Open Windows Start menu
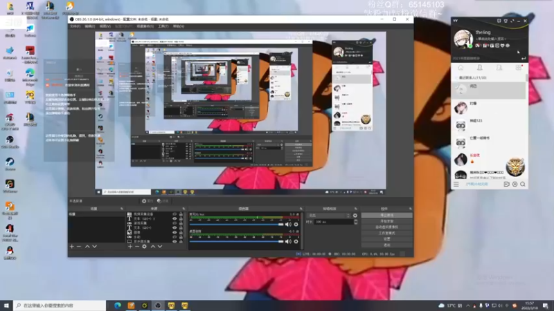Viewport: 554px width, 311px height. (6, 305)
